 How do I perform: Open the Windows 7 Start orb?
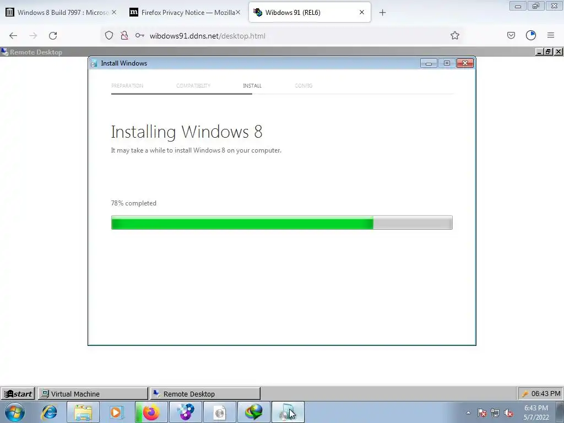pyautogui.click(x=15, y=412)
